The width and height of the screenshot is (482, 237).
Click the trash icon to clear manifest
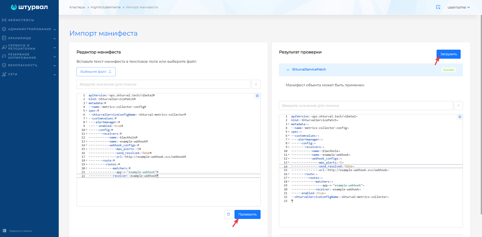tap(229, 214)
